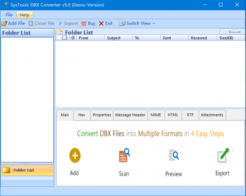
Task: Click the Close File toolbar button
Action: pos(41,23)
